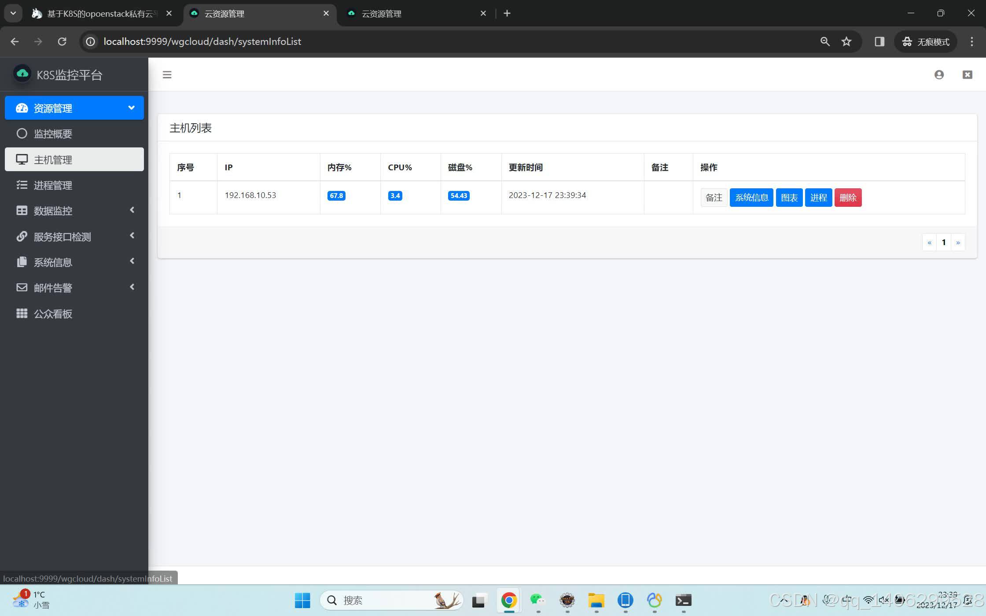This screenshot has width=986, height=616.
Task: Open the browser zoom magnifier icon
Action: pyautogui.click(x=825, y=42)
